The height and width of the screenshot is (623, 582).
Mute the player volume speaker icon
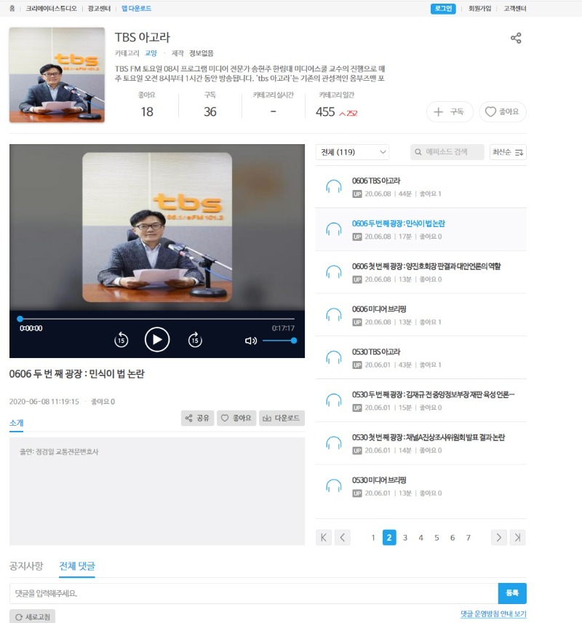pyautogui.click(x=251, y=341)
